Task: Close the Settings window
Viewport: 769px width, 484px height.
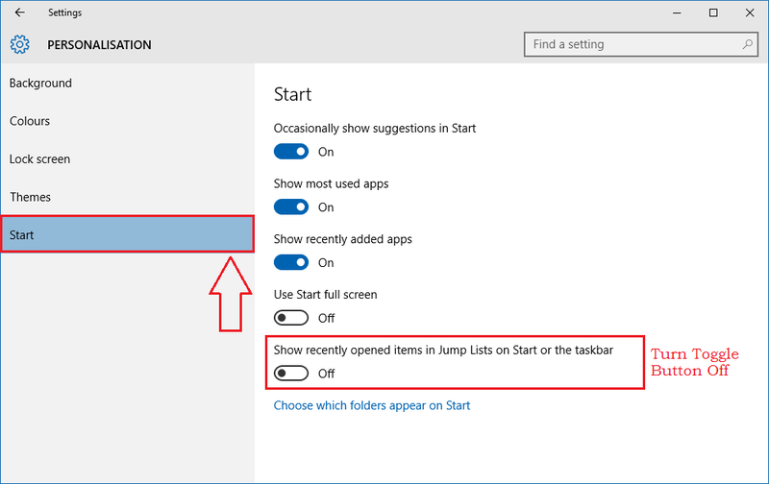Action: pos(750,12)
